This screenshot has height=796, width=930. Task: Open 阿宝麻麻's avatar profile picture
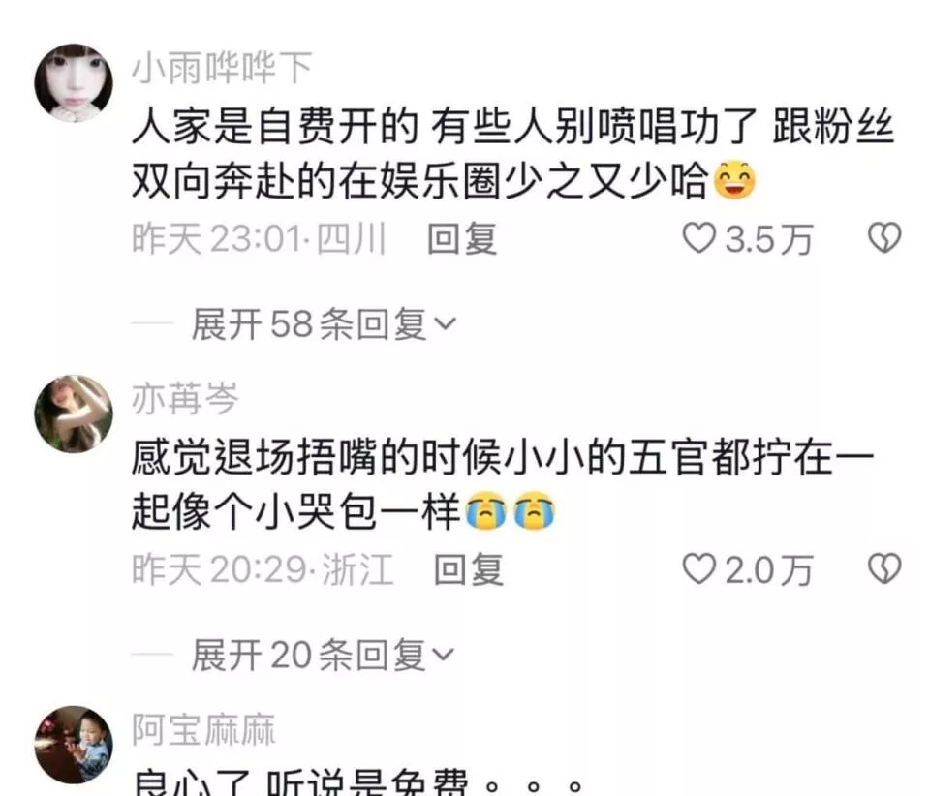click(74, 745)
